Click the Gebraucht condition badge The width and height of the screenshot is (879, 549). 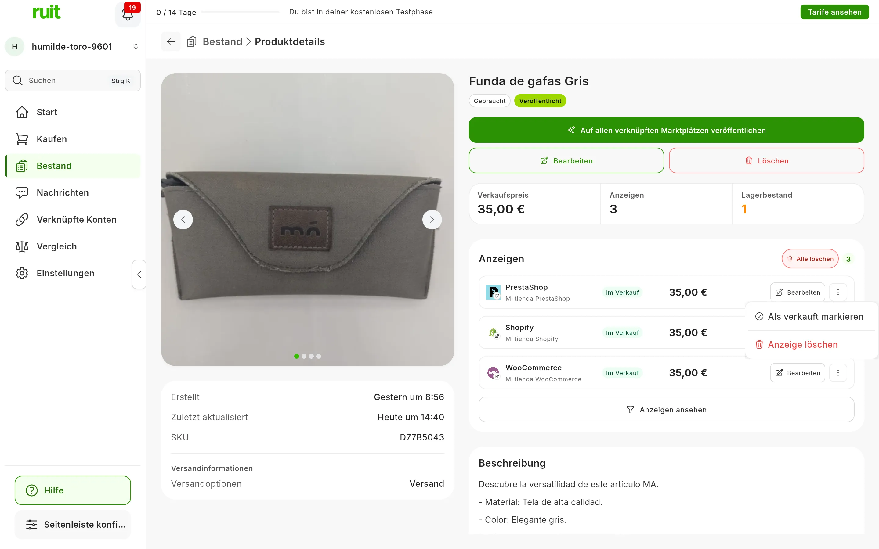pos(489,101)
